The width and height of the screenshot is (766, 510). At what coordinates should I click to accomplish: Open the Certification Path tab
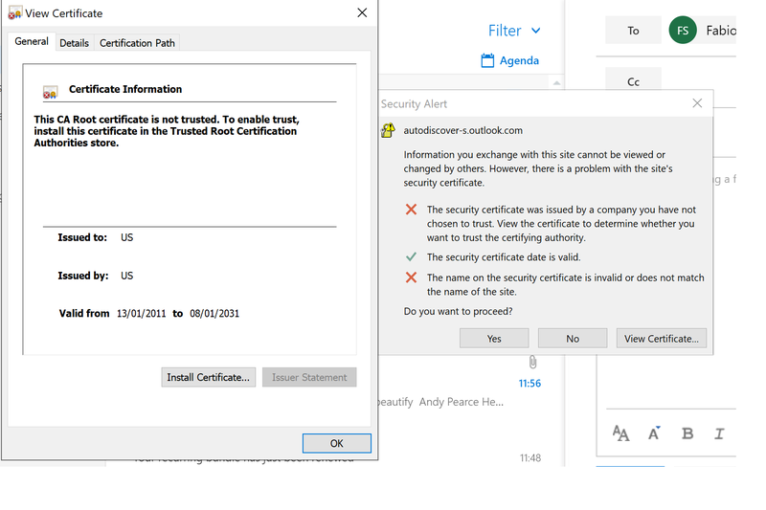(137, 43)
